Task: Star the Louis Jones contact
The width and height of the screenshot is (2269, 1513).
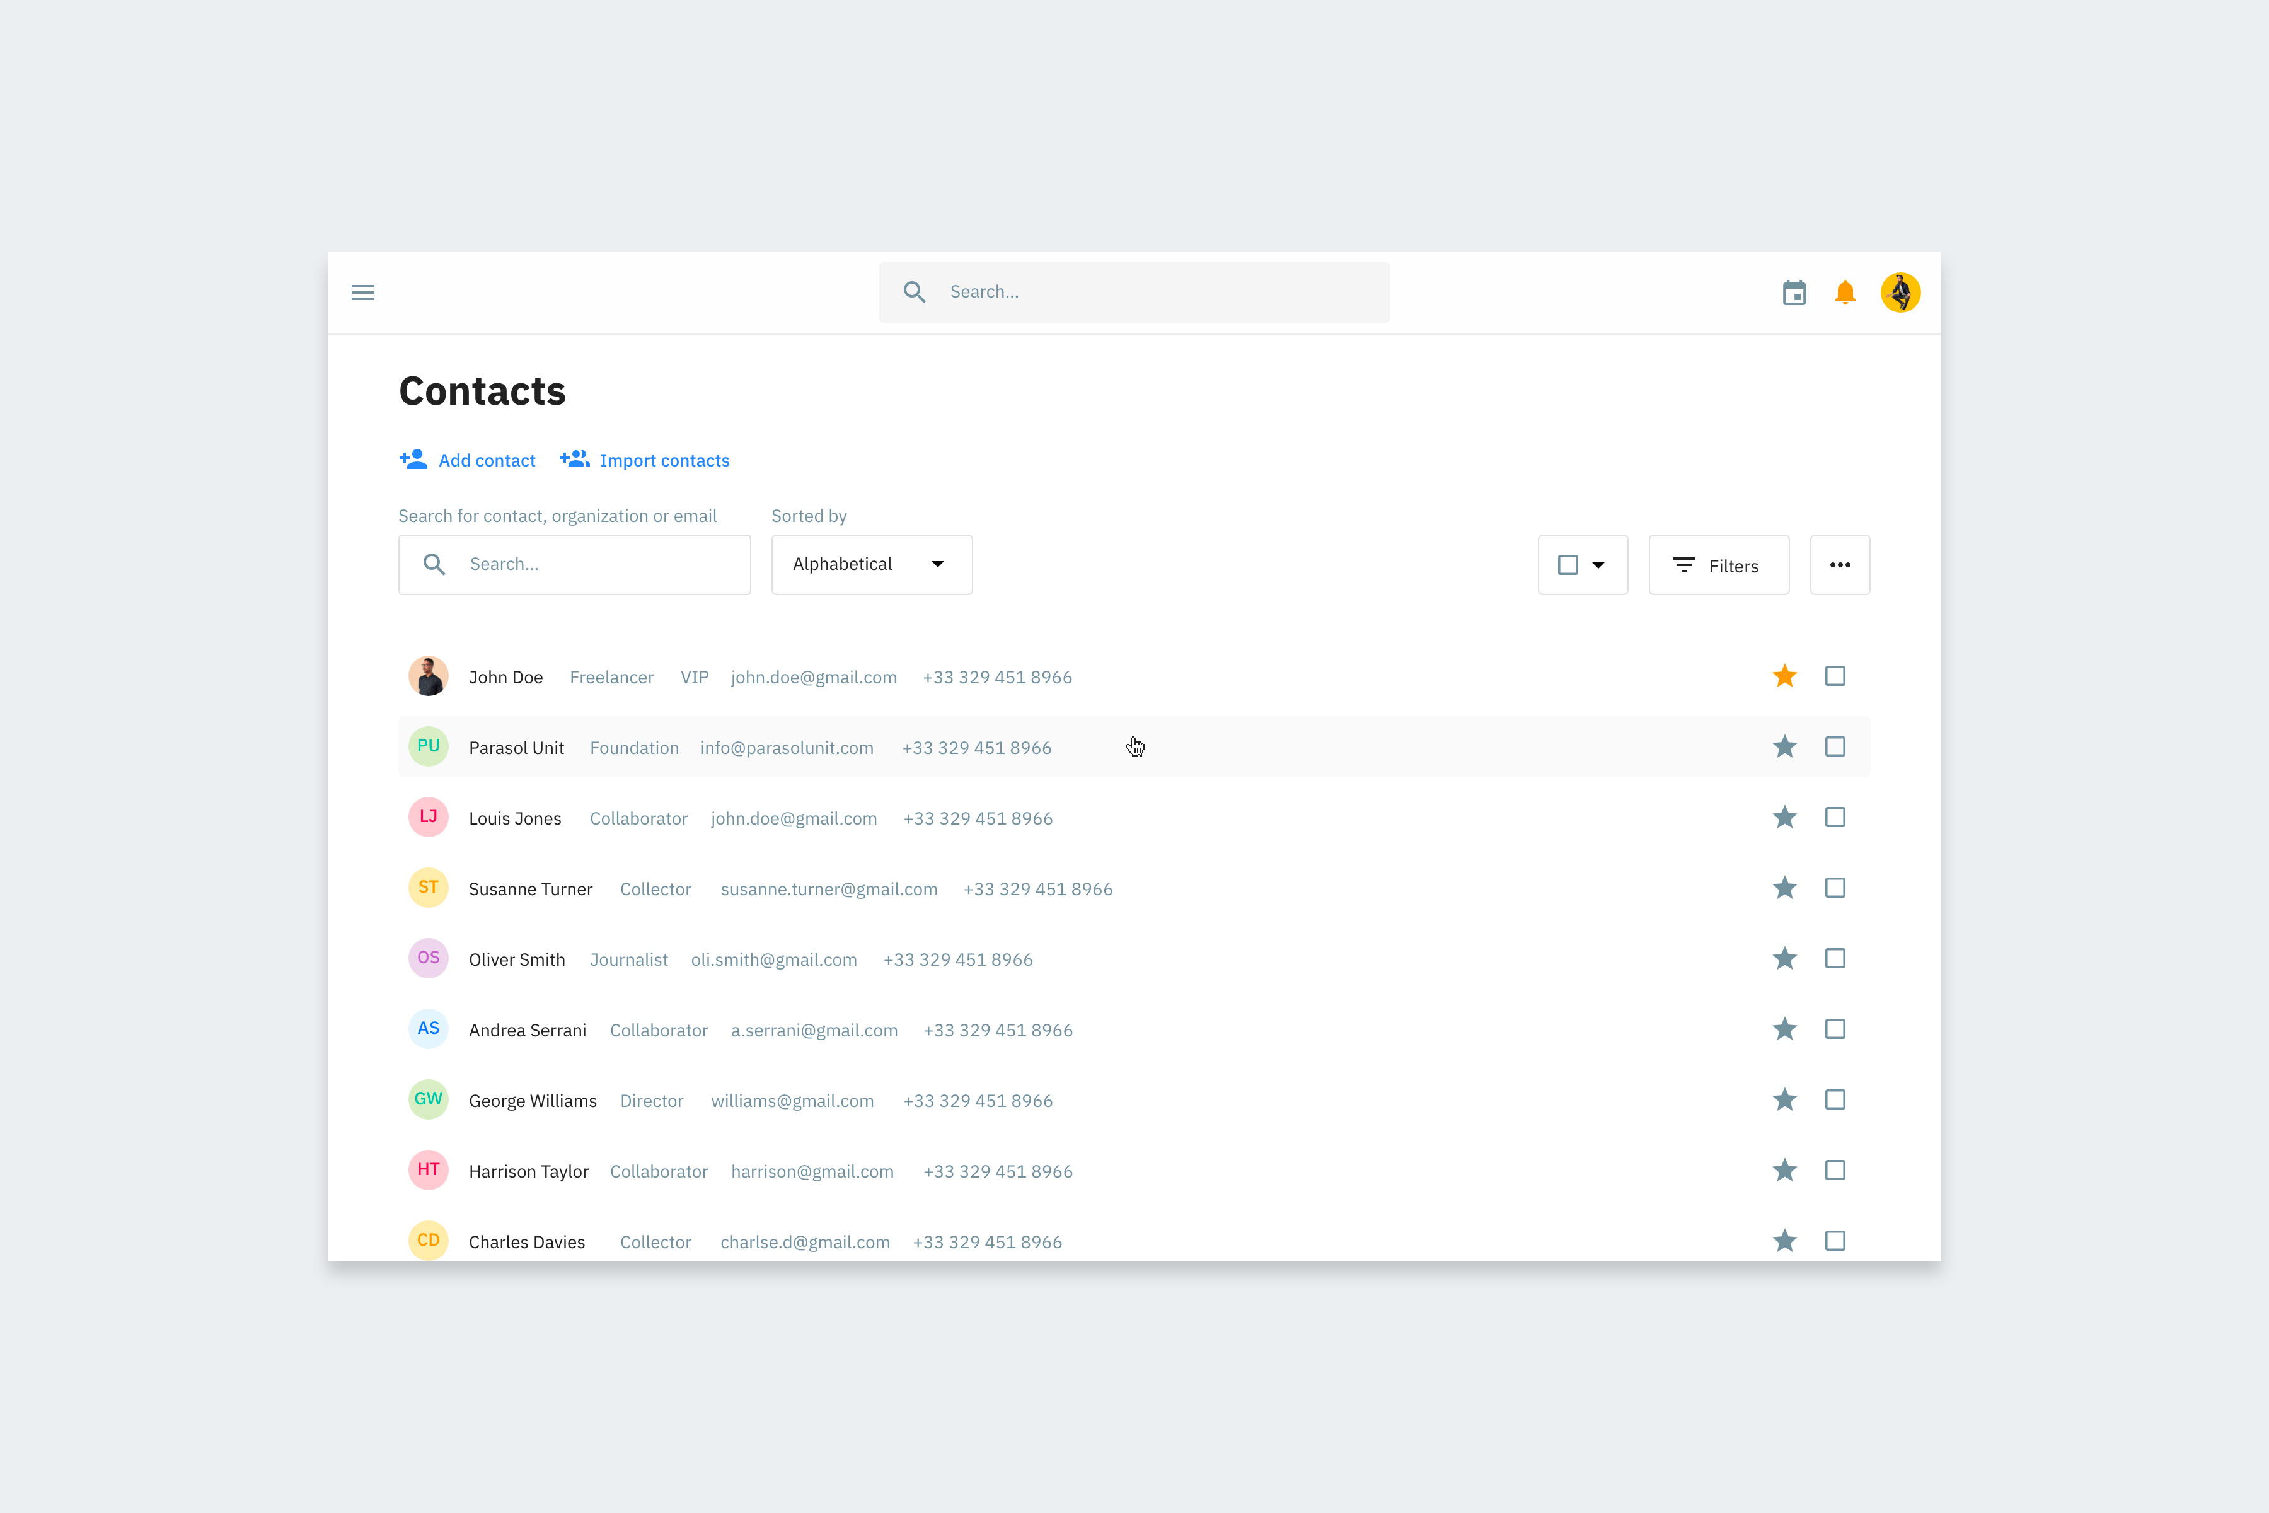Action: point(1785,817)
